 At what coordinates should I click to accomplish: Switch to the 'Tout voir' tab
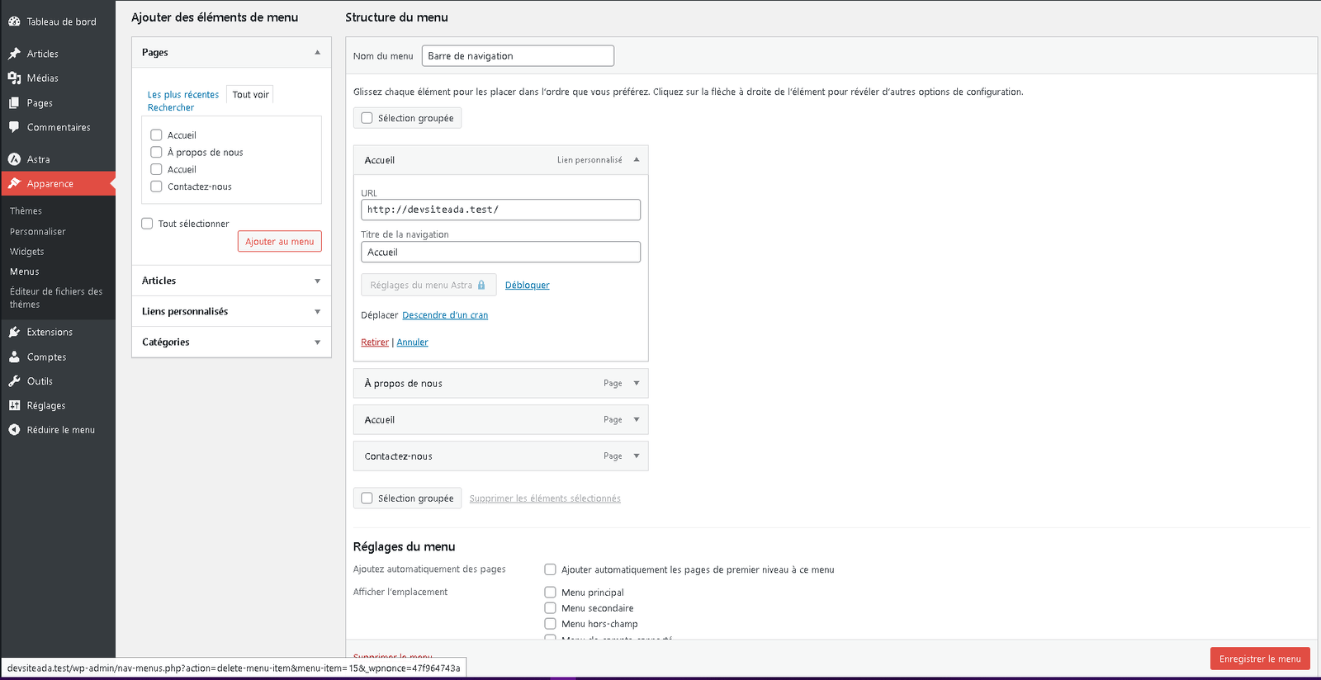(x=250, y=95)
